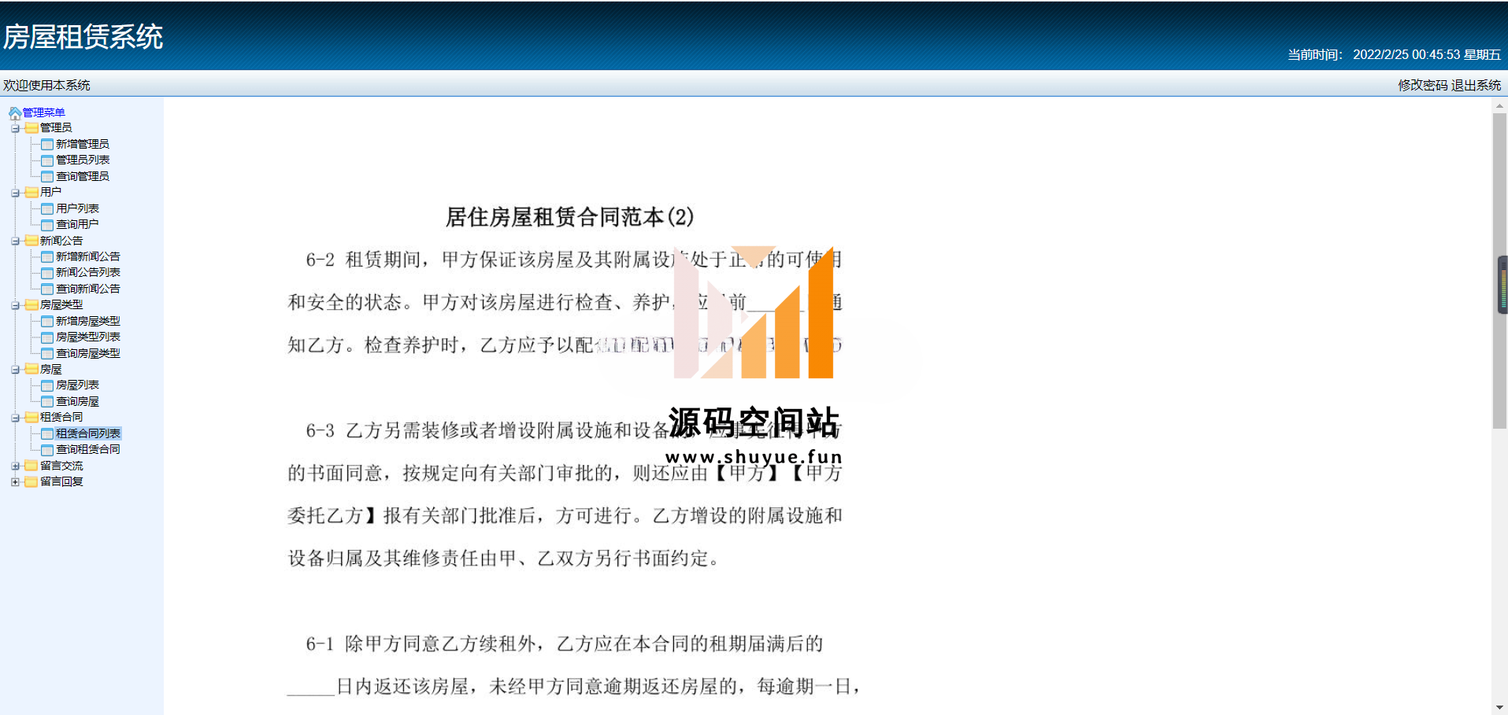Viewport: 1508px width, 715px height.
Task: Click the page icon beside 新增管理员
Action: point(47,144)
